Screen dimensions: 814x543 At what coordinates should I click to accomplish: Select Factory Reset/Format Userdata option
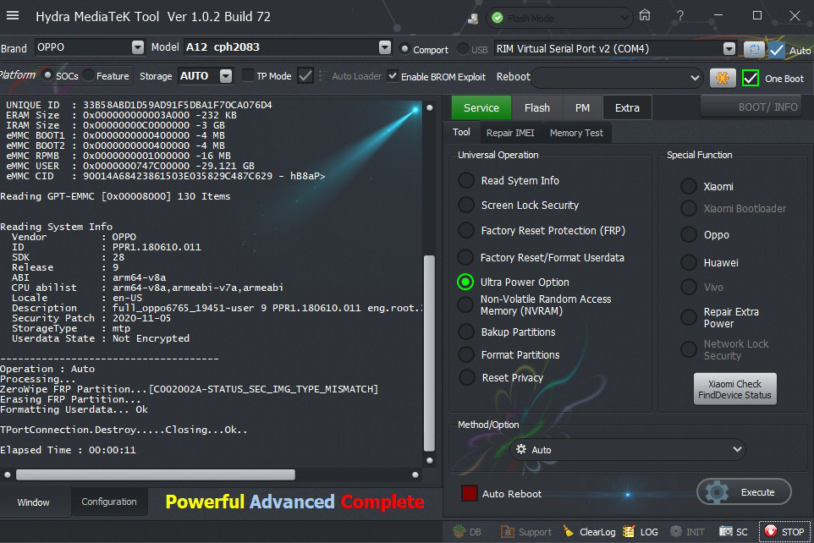465,257
